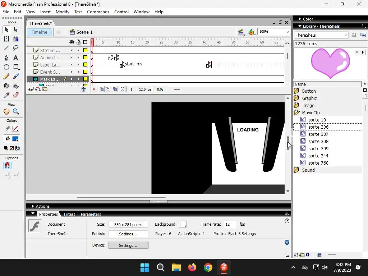Open the Properties help question mark
Image resolution: width=368 pixels, height=276 pixels.
pos(287,221)
